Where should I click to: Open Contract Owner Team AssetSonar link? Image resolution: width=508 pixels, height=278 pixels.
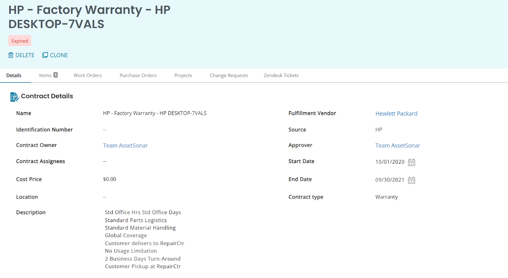pyautogui.click(x=125, y=146)
